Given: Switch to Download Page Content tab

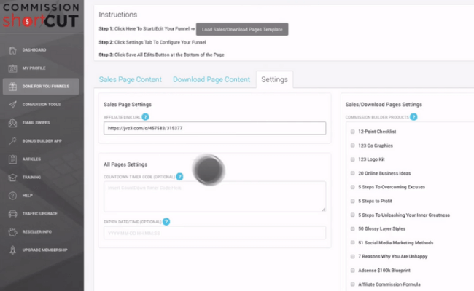Looking at the screenshot, I should tap(211, 79).
